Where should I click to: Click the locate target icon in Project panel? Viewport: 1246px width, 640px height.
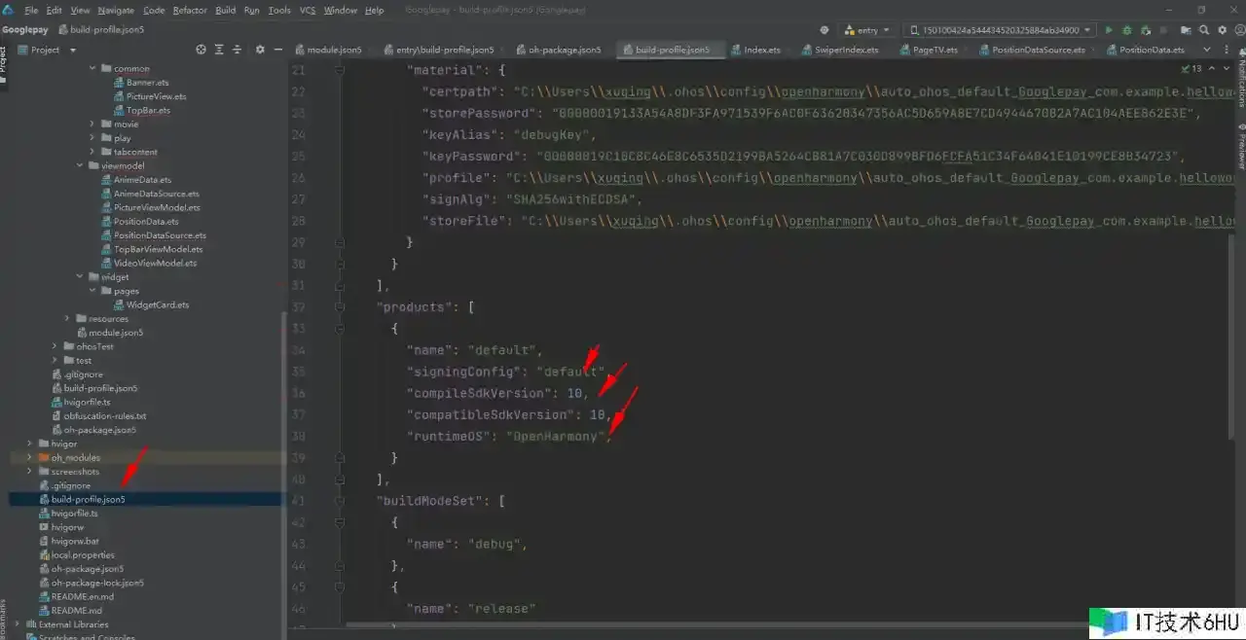click(x=202, y=50)
